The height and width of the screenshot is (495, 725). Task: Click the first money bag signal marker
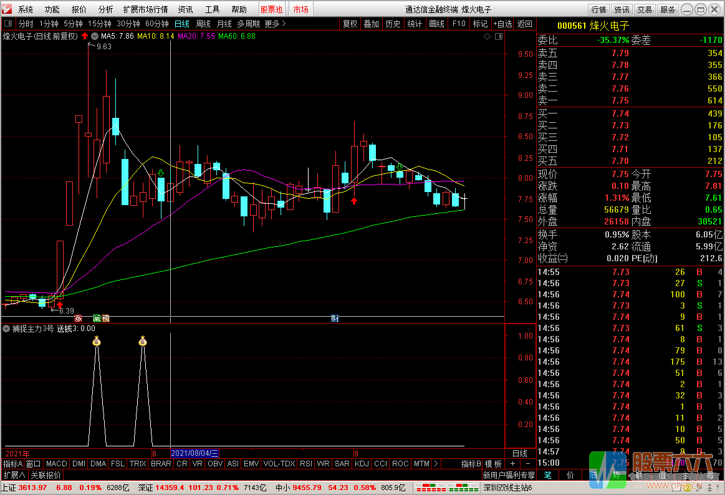tap(96, 341)
